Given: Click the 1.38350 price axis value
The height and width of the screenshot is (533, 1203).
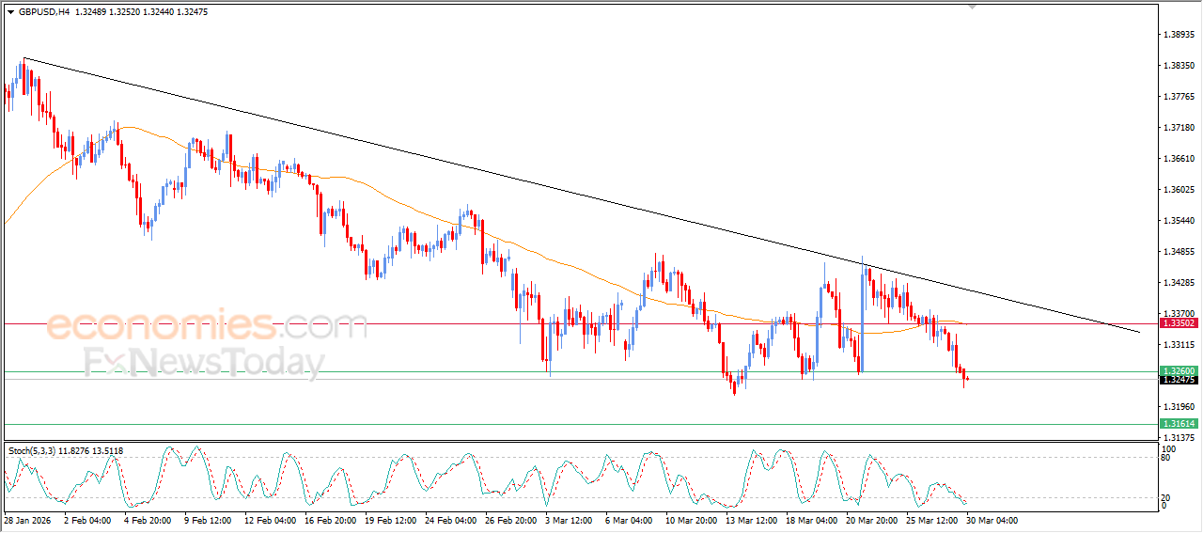Looking at the screenshot, I should coord(1179,66).
